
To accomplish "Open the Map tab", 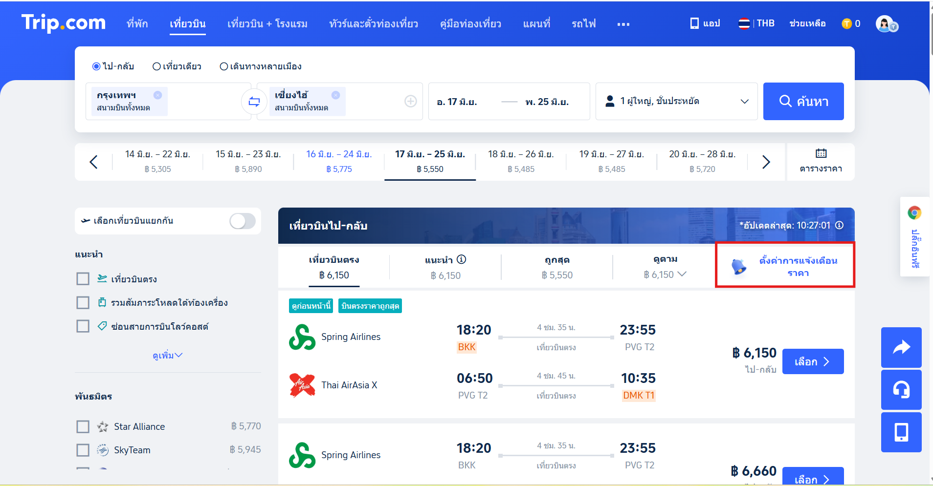I will (536, 23).
